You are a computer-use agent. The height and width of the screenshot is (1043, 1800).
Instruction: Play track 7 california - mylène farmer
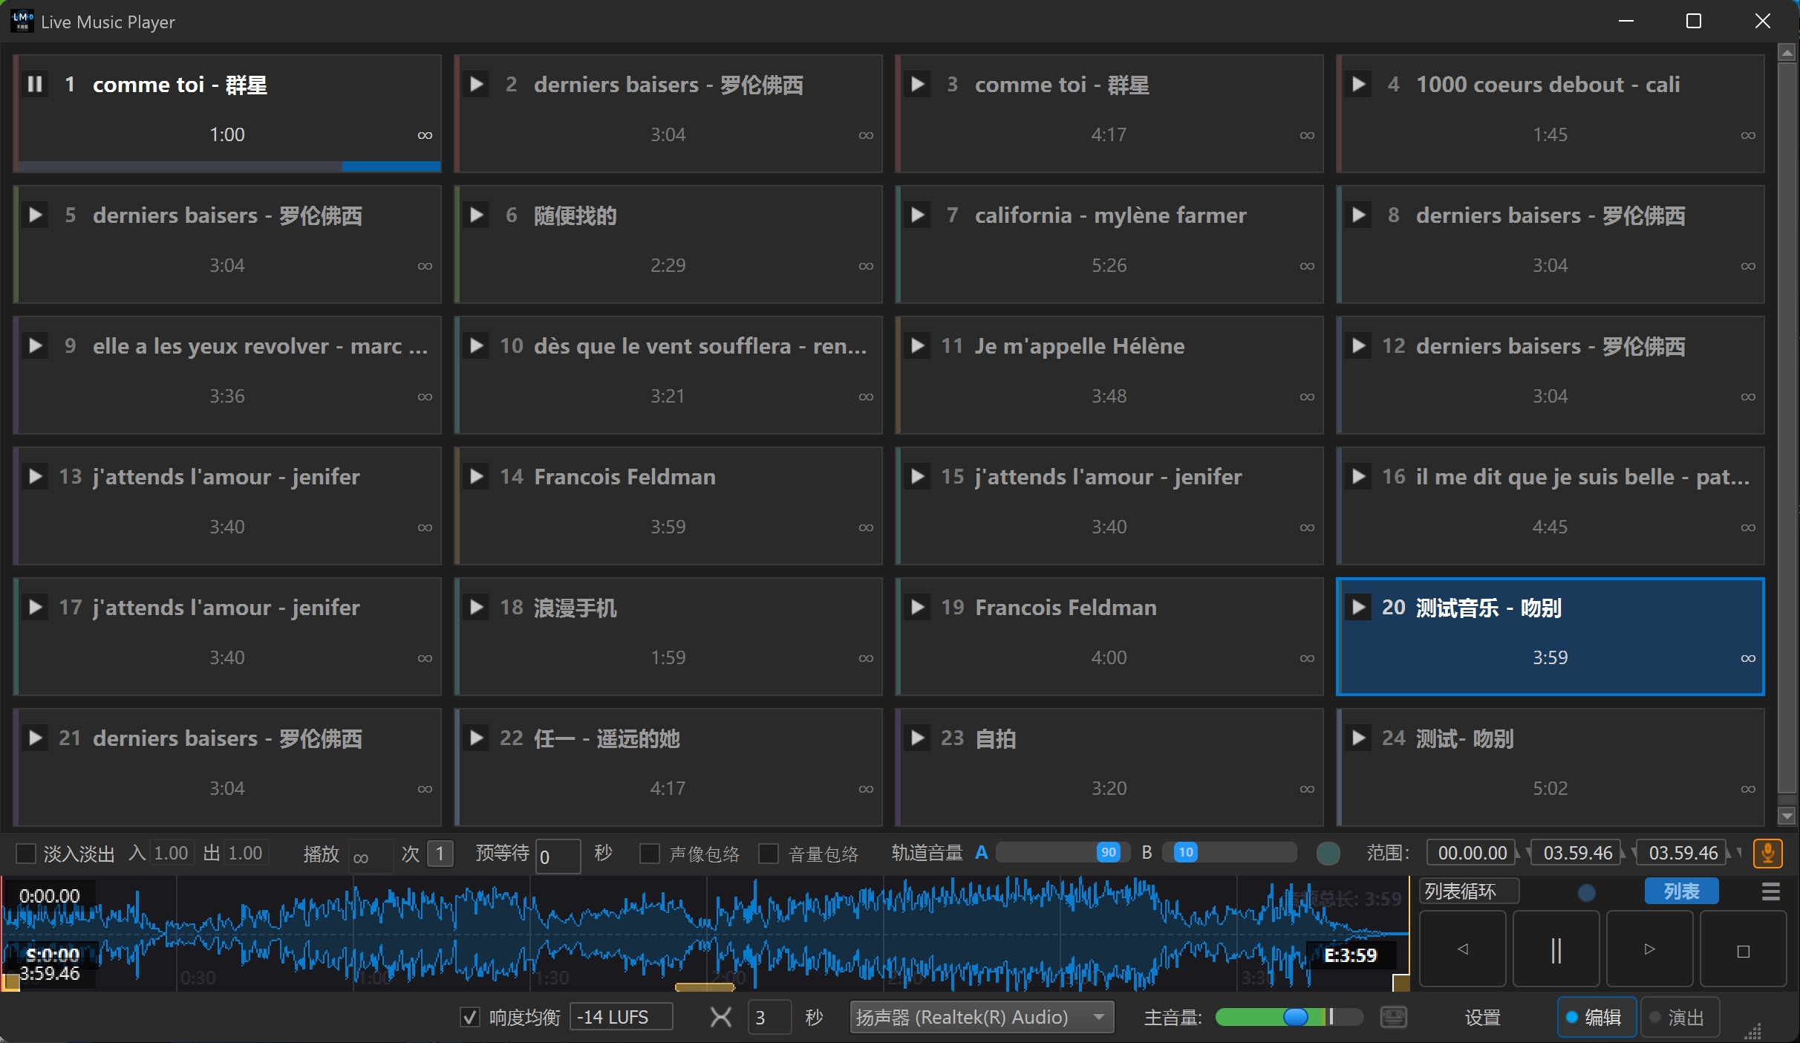click(x=918, y=215)
